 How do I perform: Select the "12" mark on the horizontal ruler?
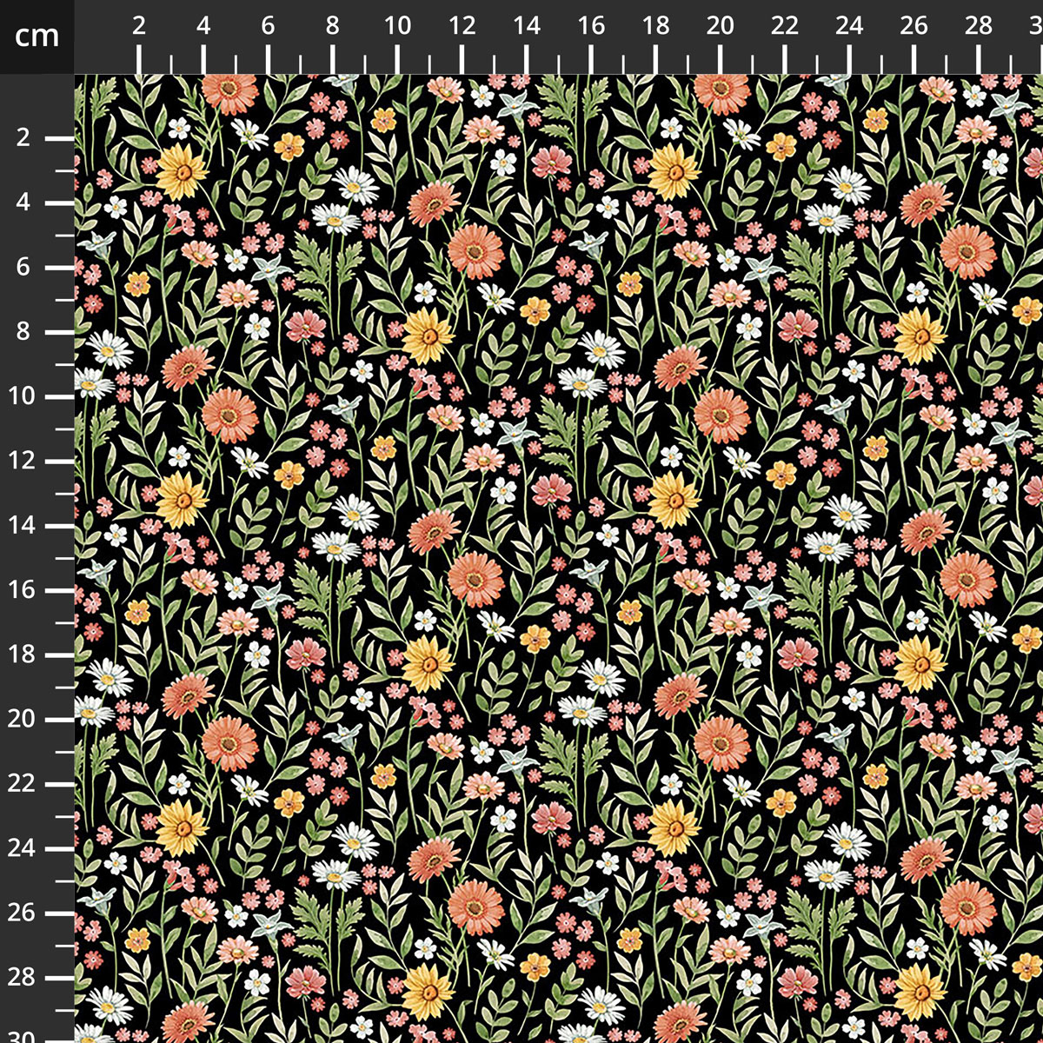(x=462, y=26)
